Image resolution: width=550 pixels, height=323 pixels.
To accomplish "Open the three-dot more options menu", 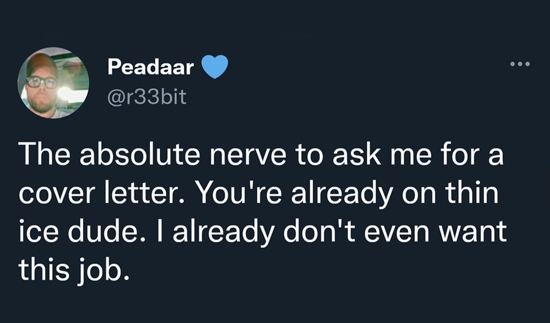I will 520,64.
